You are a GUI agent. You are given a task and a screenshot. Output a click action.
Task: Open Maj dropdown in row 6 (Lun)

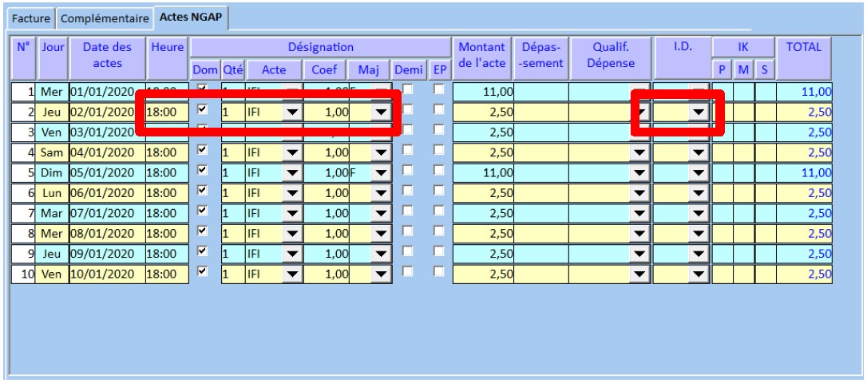381,193
